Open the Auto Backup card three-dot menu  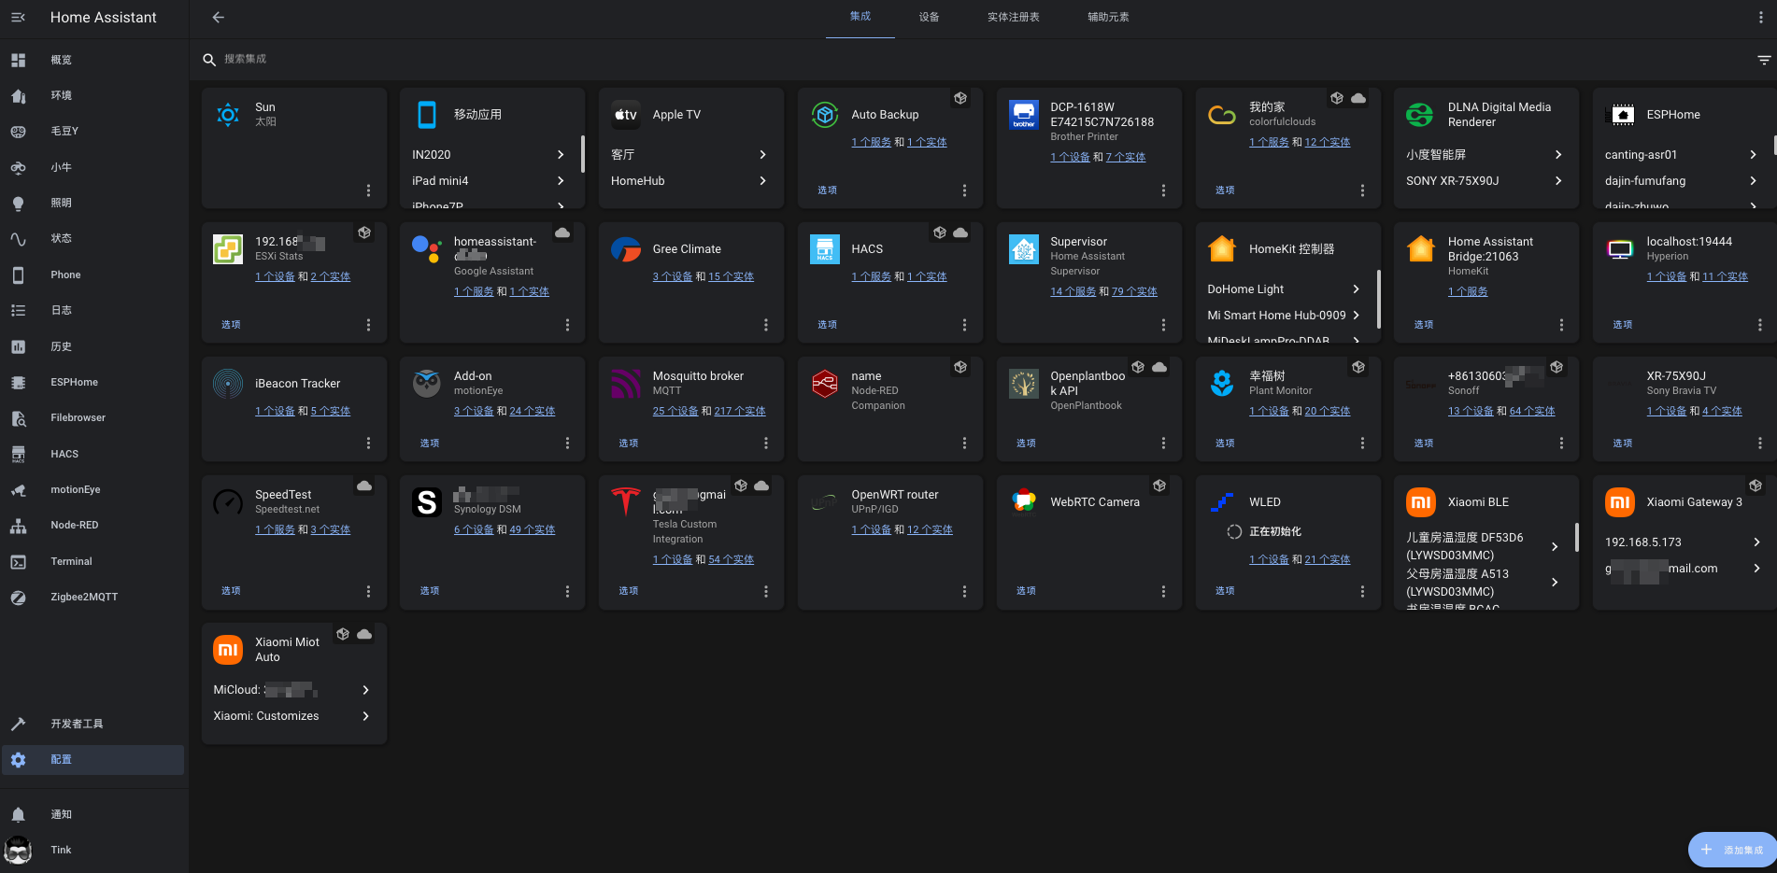coord(964,190)
